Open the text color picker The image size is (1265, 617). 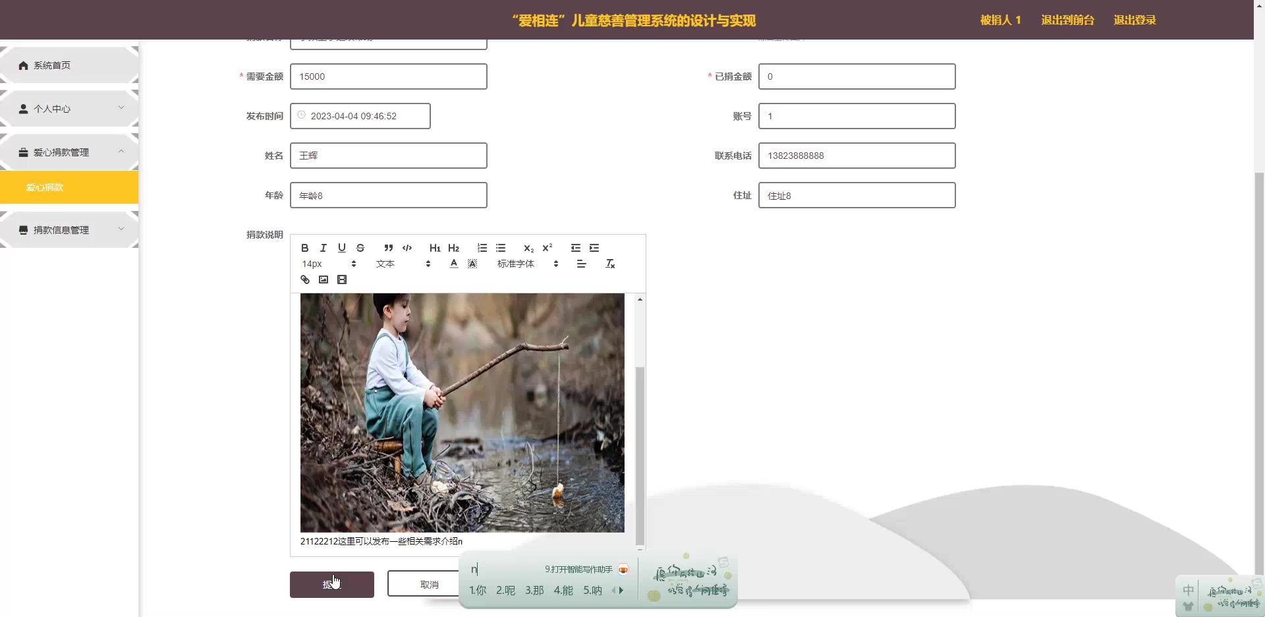tap(453, 264)
